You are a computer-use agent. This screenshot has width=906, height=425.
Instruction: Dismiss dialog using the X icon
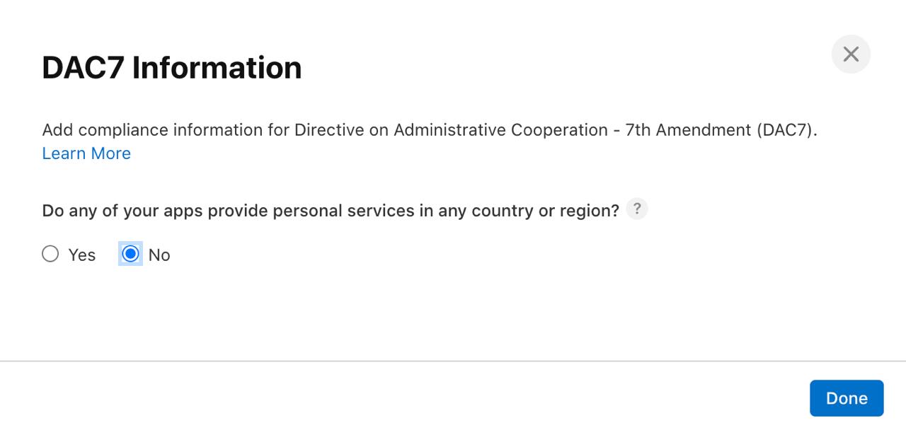tap(851, 54)
